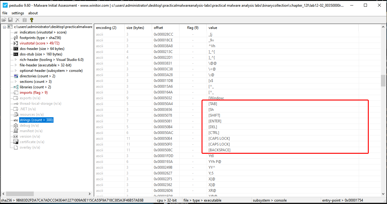Image resolution: width=387 pixels, height=204 pixels.
Task: Open the settings menu
Action: pos(18,13)
